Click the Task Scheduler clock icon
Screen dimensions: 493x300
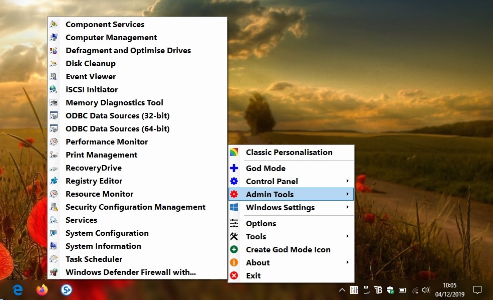coord(54,259)
